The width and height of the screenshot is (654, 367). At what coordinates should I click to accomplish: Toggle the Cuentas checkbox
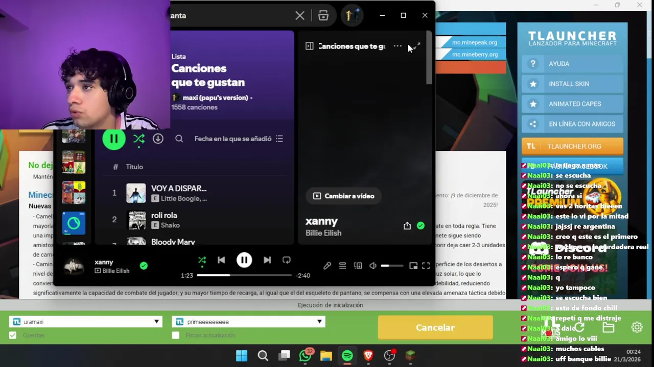tap(13, 335)
